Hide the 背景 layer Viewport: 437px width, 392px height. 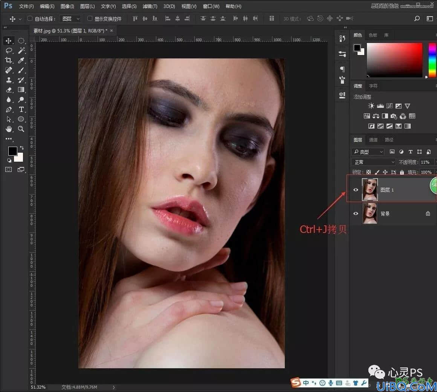pyautogui.click(x=356, y=214)
